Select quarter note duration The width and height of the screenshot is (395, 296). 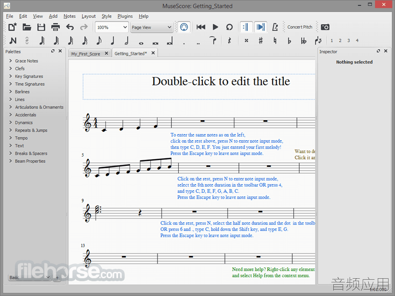point(113,40)
